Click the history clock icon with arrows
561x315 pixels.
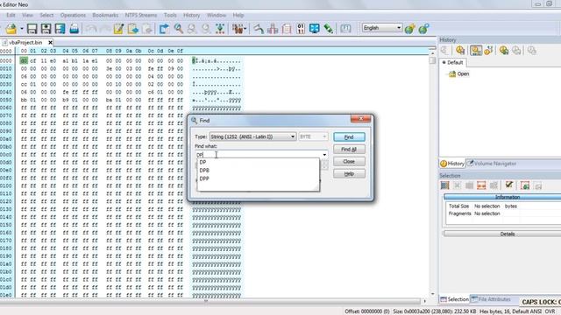(488, 51)
